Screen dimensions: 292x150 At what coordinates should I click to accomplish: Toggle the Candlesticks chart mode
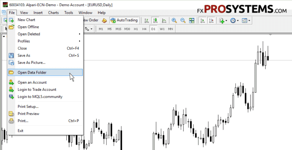coord(155,20)
